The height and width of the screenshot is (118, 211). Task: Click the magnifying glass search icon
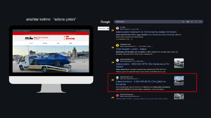[x=200, y=22]
